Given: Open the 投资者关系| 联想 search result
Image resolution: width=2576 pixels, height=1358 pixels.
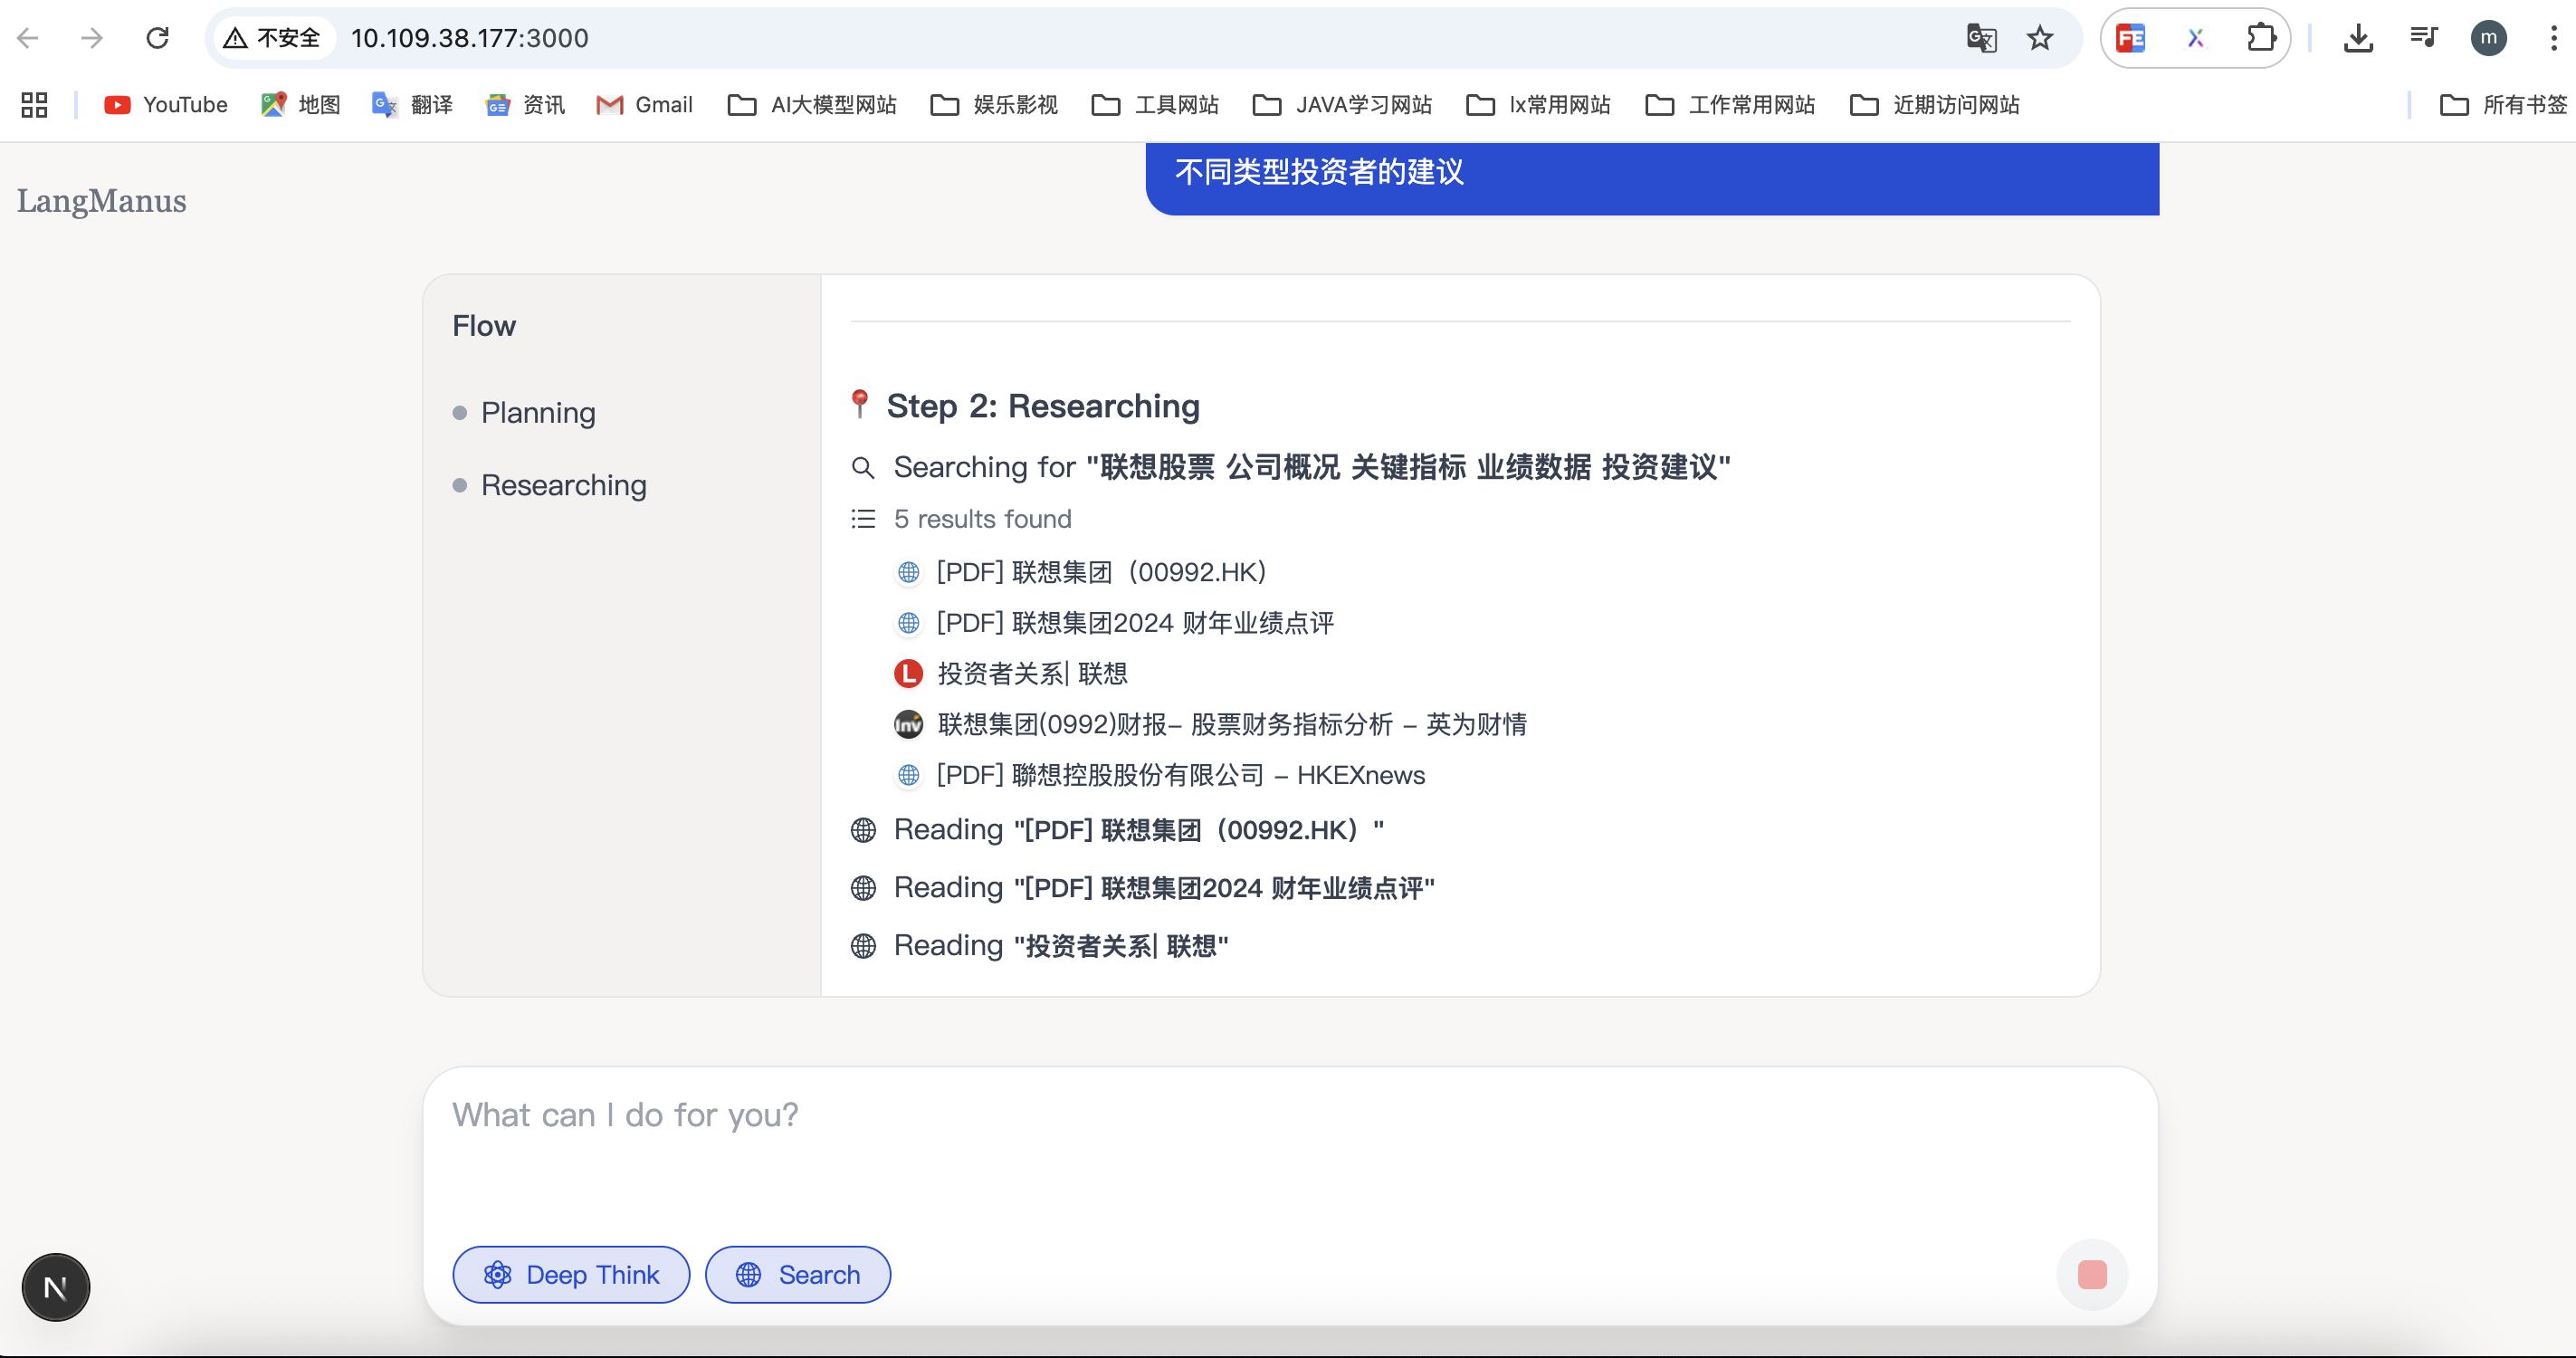Looking at the screenshot, I should click(1032, 674).
